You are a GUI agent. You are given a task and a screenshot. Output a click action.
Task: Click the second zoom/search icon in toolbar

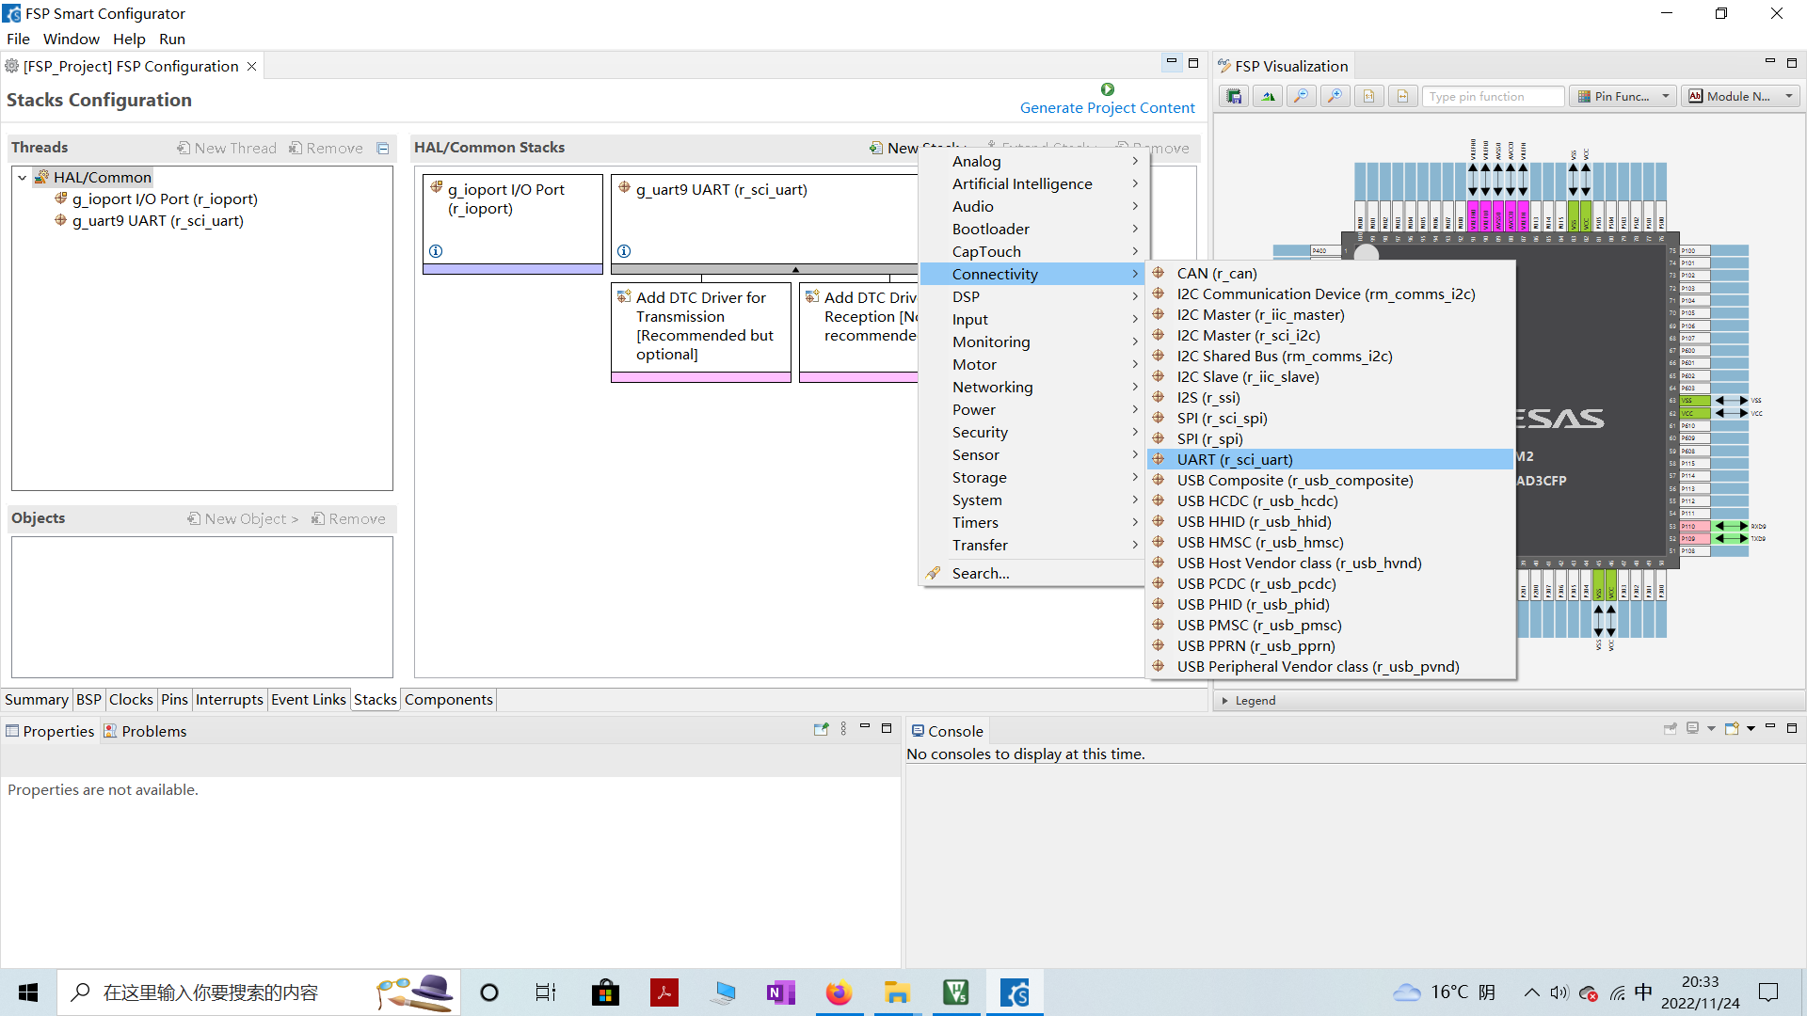click(1332, 96)
